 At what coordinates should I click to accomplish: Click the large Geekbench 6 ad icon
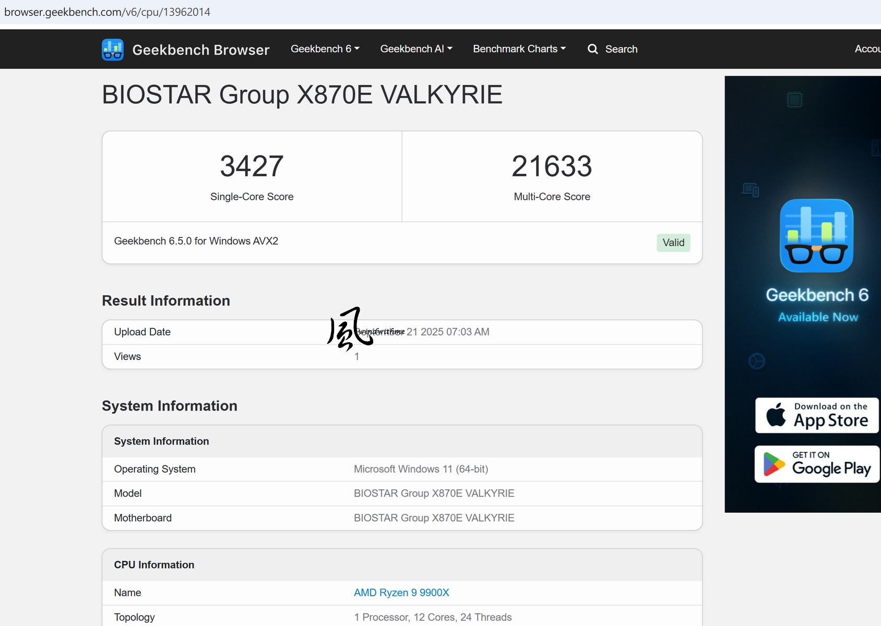point(816,236)
